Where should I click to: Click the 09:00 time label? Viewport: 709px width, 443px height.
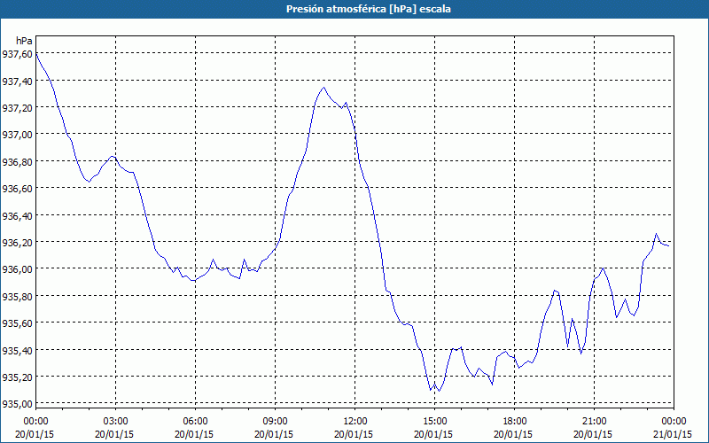275,422
